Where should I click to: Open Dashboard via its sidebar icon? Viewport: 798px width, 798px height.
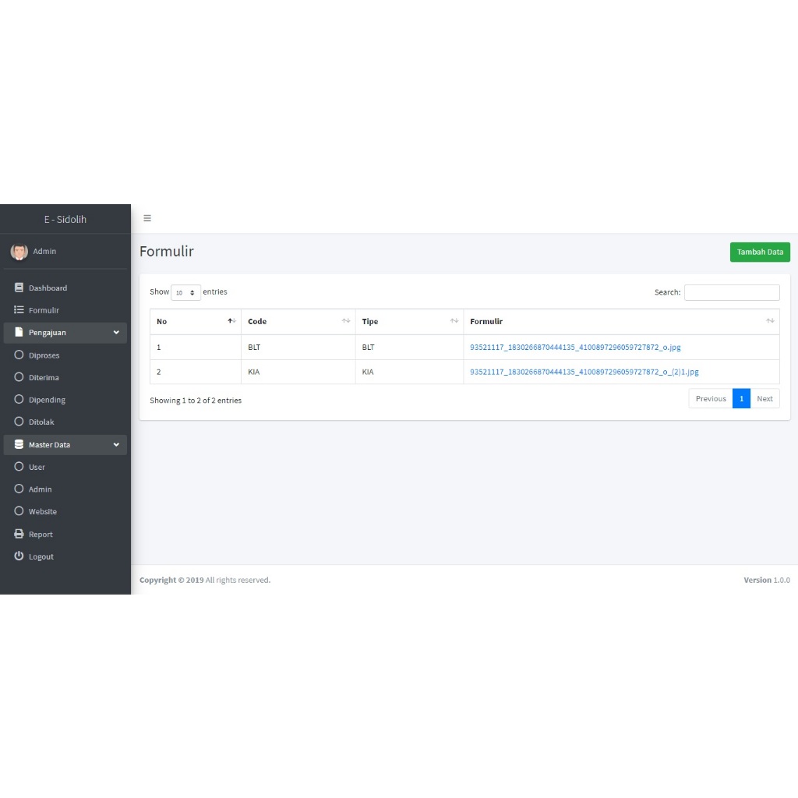[x=19, y=288]
